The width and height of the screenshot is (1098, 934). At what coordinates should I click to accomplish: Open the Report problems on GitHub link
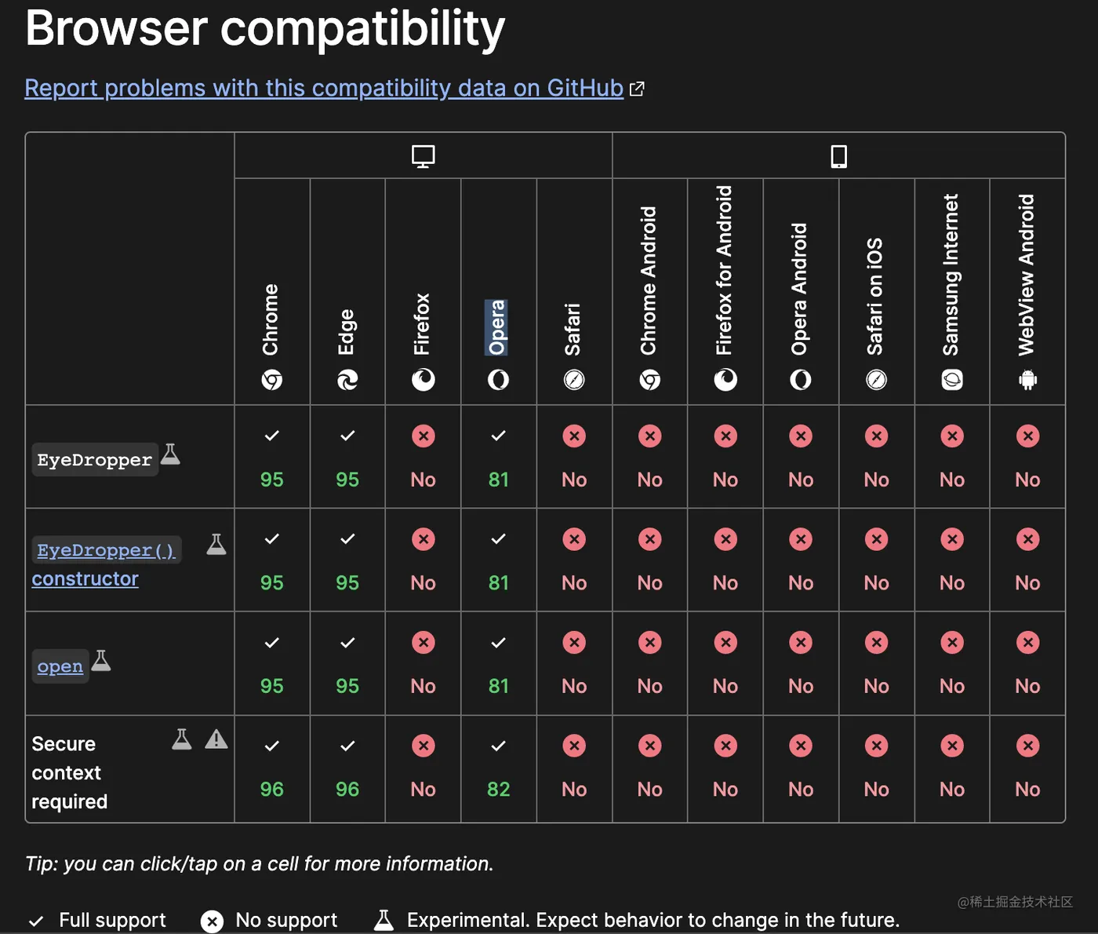click(324, 88)
